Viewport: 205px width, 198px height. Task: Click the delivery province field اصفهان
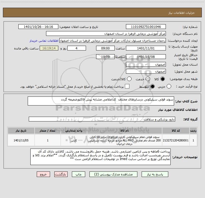(x=146, y=64)
